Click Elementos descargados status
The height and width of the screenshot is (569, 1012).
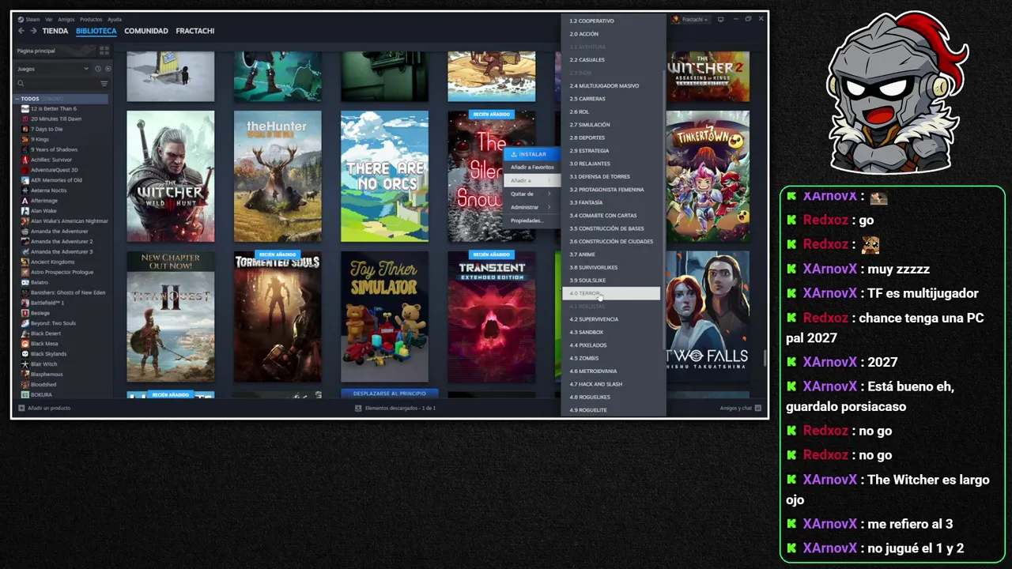pos(400,408)
